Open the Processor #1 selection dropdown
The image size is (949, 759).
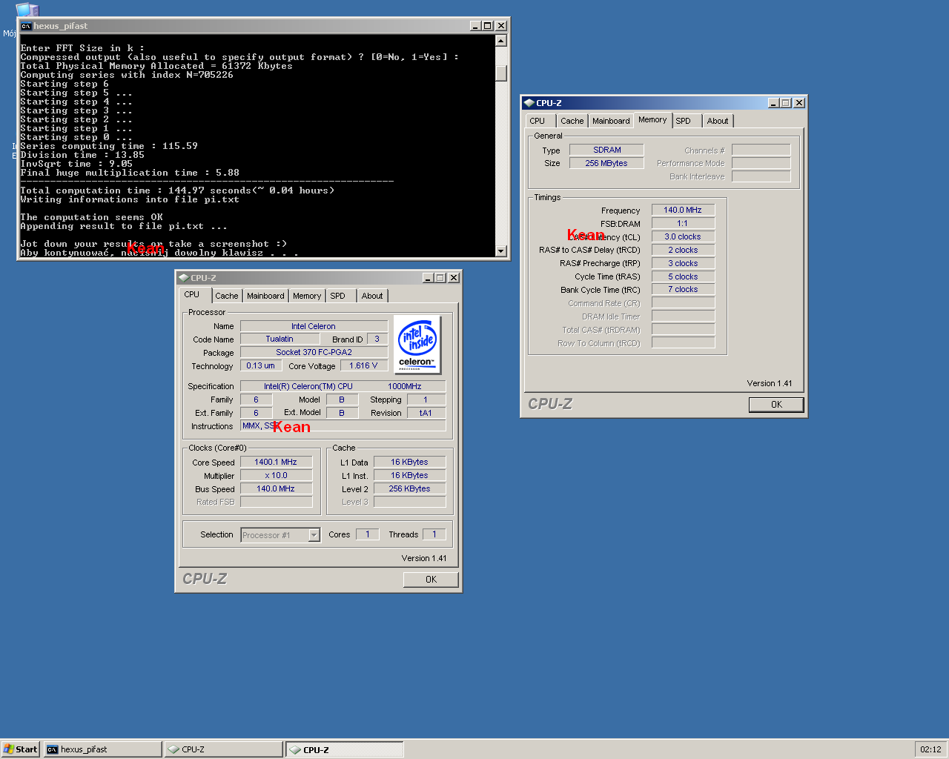click(x=280, y=535)
